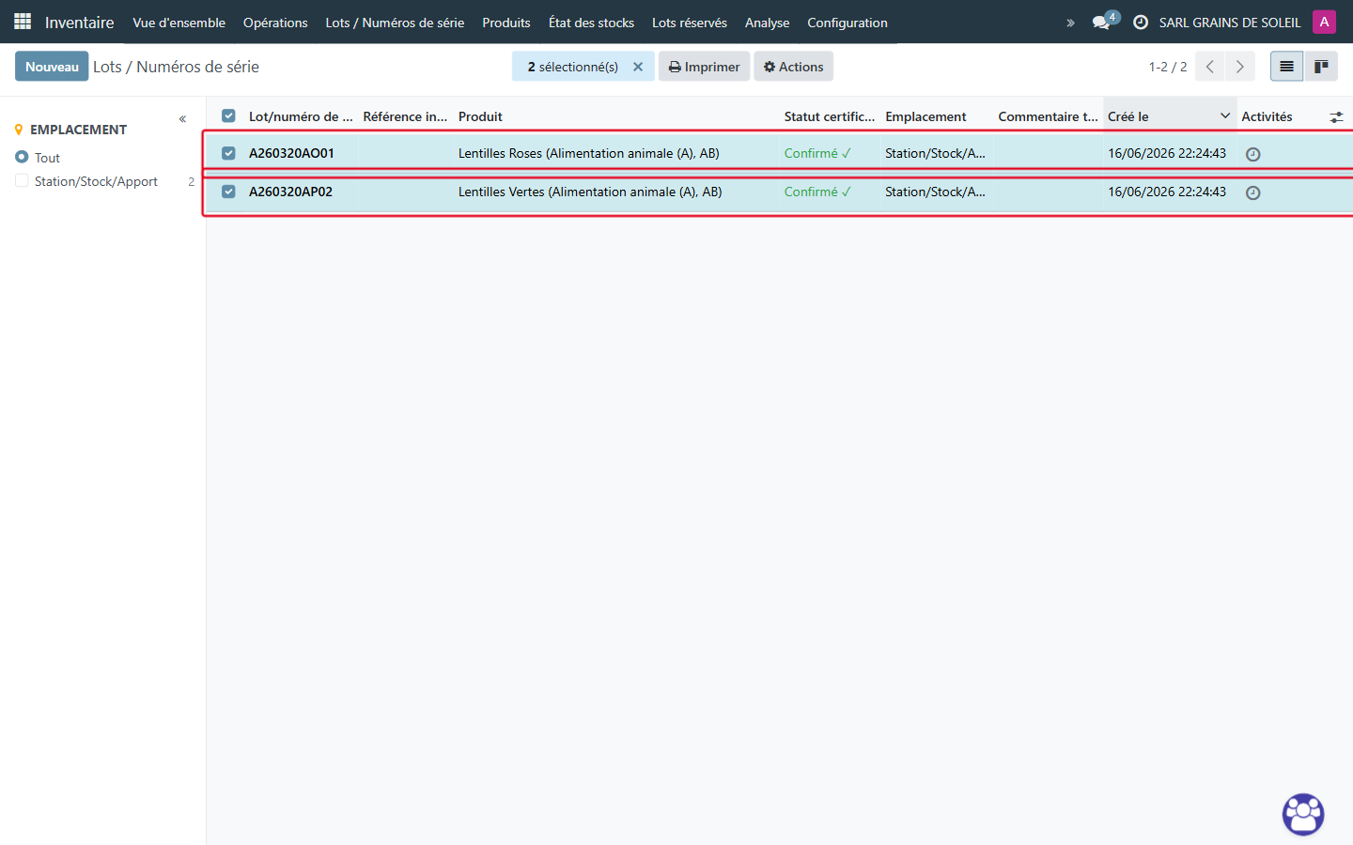Sort by Produit column header
The width and height of the screenshot is (1353, 845).
[x=480, y=116]
